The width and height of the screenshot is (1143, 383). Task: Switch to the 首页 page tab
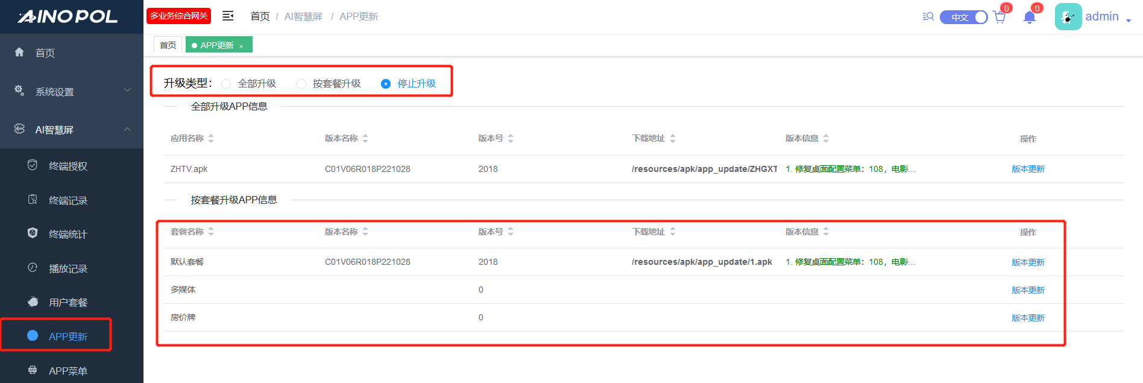[x=168, y=45]
